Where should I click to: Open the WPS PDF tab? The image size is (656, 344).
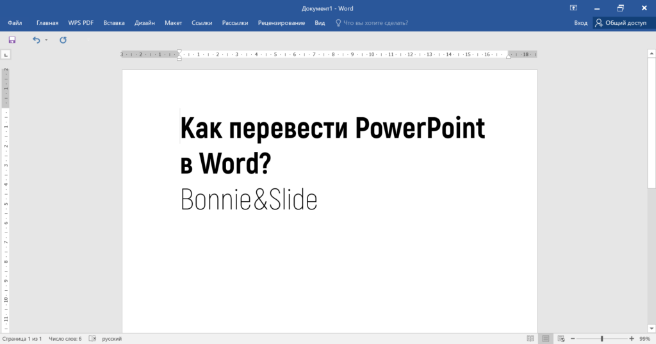(x=81, y=23)
